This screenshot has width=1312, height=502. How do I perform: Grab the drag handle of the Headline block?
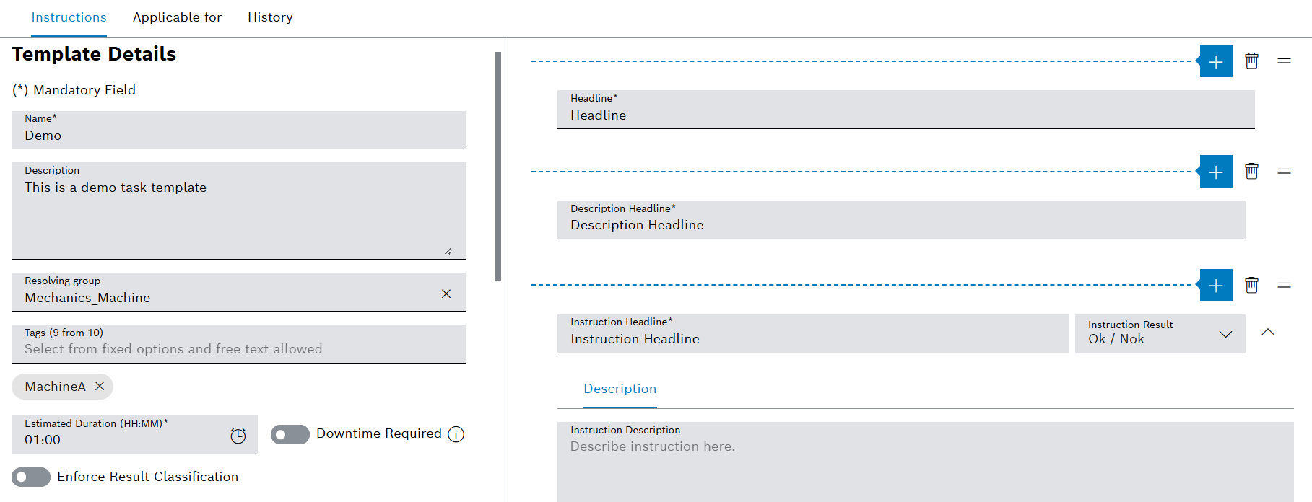[1284, 61]
